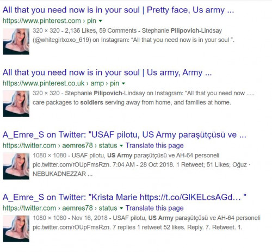Open thumbnail image of pinterest.co.uk result
272x252 pixels.
(16, 104)
